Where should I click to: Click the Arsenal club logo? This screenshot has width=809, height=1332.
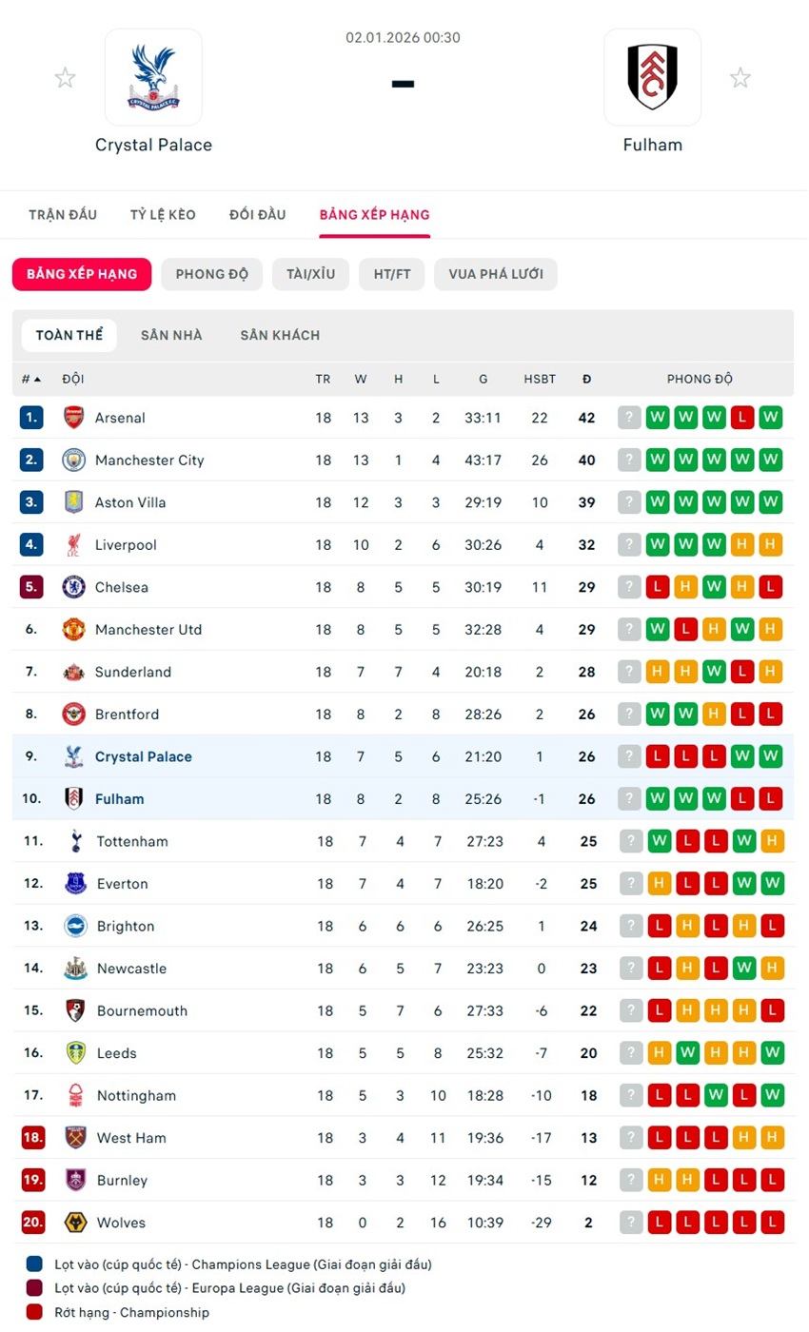pyautogui.click(x=74, y=418)
